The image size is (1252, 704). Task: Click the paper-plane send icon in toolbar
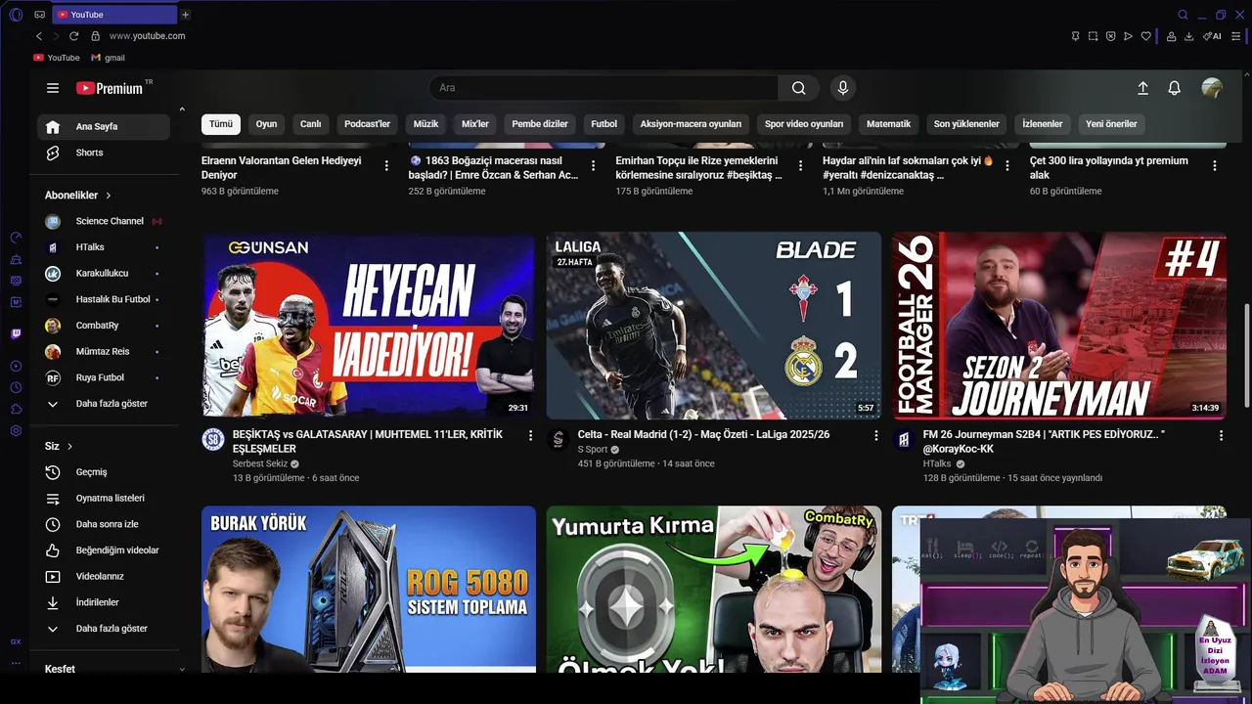(x=1128, y=36)
